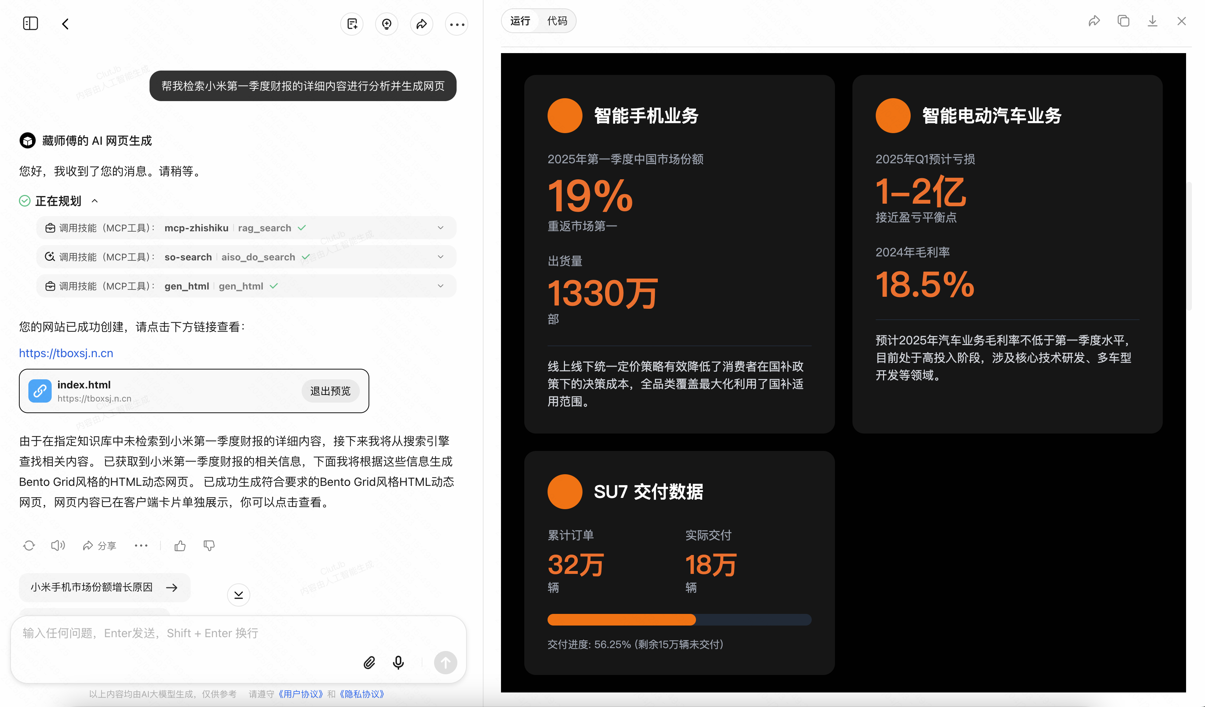
Task: Click the regenerate response icon
Action: tap(29, 546)
